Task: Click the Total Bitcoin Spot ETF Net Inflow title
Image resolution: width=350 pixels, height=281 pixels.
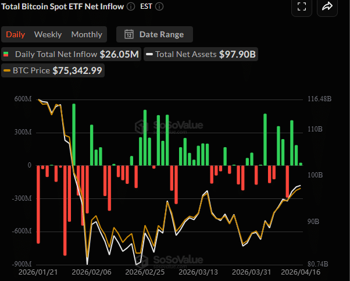Action: point(62,6)
